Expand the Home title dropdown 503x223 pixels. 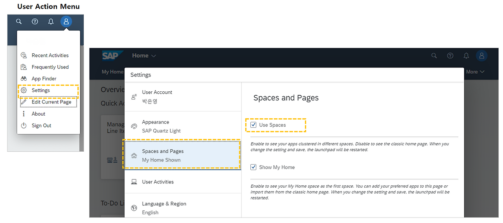(x=144, y=56)
